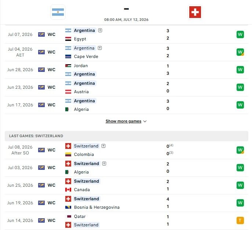The image size is (252, 230).
Task: Click W badge for Switzerland vs Colombia shootout
Action: 240,150
